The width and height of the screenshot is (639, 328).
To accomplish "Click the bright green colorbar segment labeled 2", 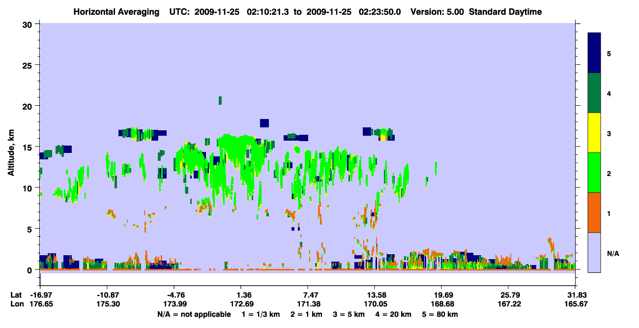I will [x=594, y=173].
